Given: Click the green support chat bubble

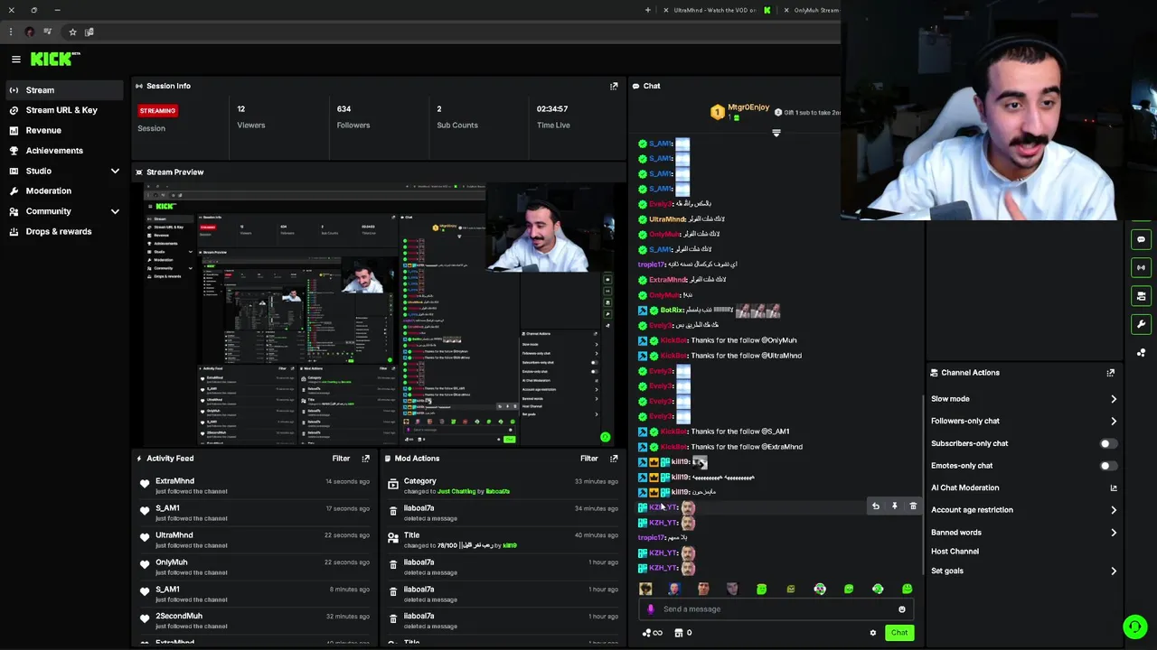Looking at the screenshot, I should point(1134,627).
